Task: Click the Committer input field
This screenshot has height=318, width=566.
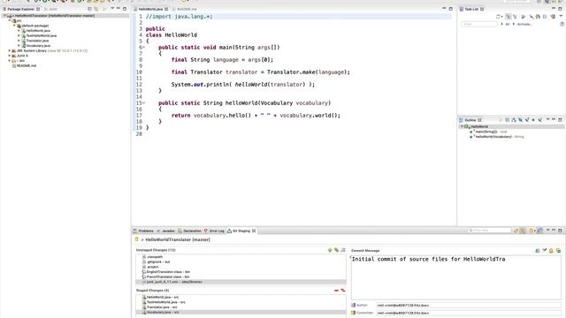Action: [x=468, y=313]
